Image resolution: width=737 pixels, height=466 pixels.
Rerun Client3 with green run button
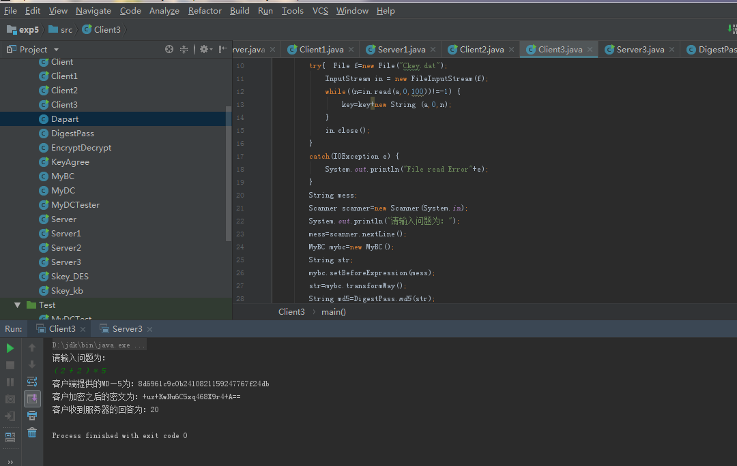10,348
